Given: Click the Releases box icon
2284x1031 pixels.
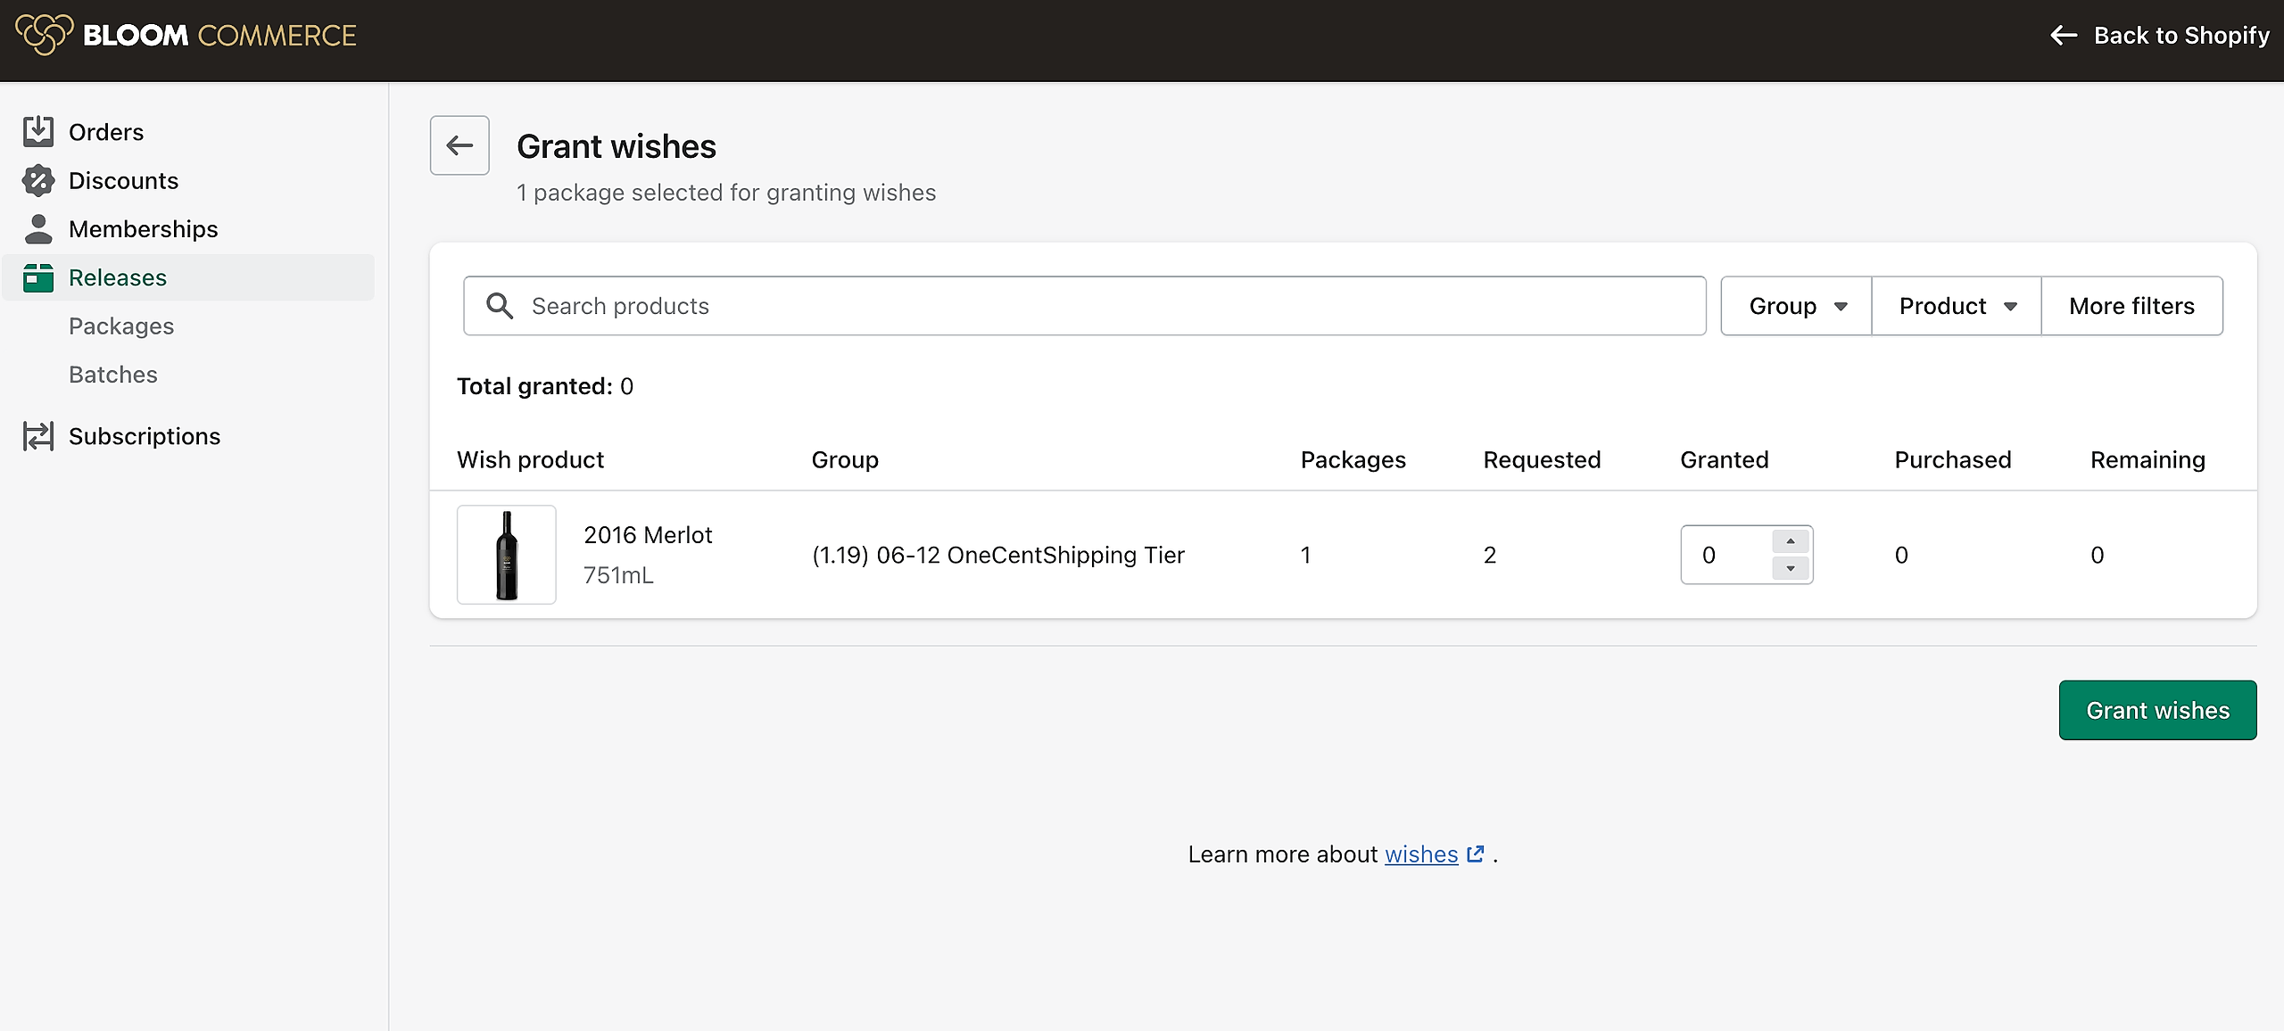Looking at the screenshot, I should click(38, 277).
